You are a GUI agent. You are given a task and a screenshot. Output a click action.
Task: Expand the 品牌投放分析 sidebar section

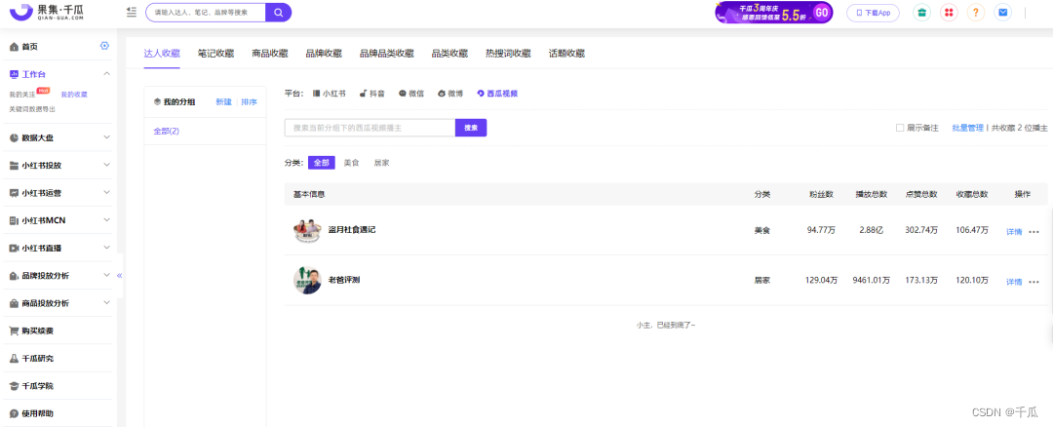click(107, 275)
